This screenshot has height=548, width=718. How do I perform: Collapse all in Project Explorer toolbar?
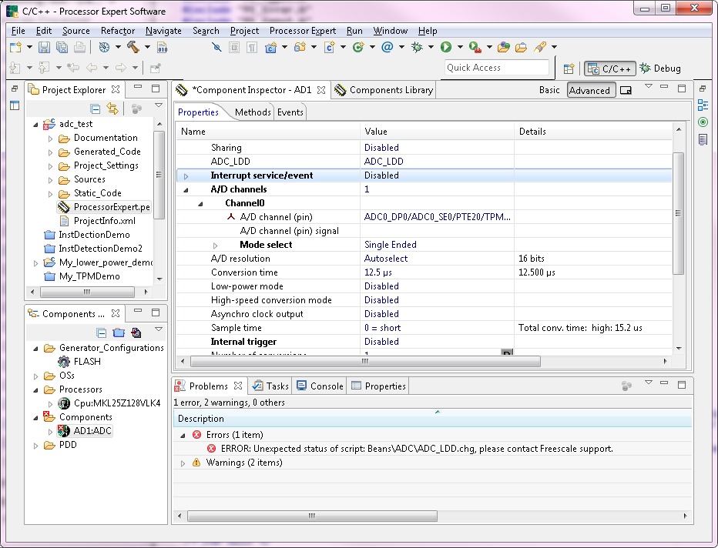[96, 109]
